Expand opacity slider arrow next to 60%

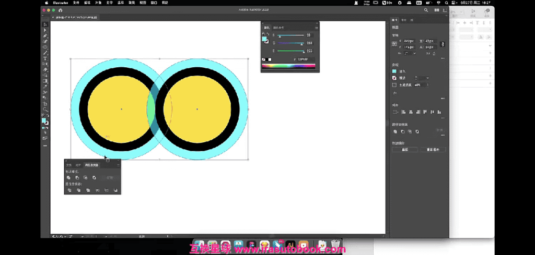(427, 85)
